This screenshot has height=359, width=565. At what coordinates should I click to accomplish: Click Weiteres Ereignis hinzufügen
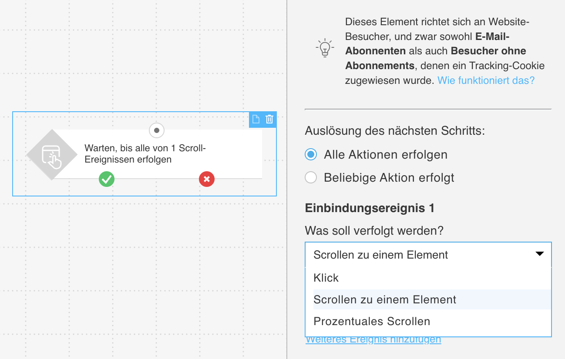coord(373,339)
